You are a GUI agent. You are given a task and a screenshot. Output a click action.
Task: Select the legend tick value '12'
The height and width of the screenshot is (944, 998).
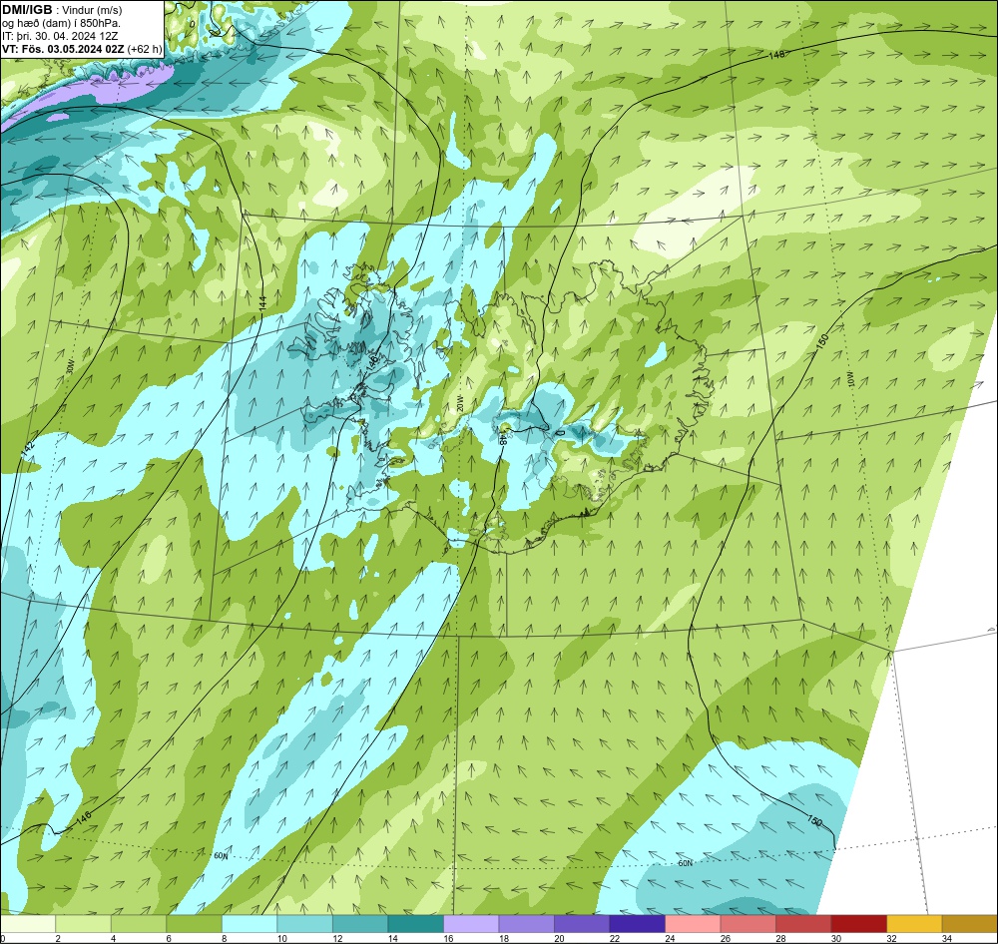click(x=337, y=938)
